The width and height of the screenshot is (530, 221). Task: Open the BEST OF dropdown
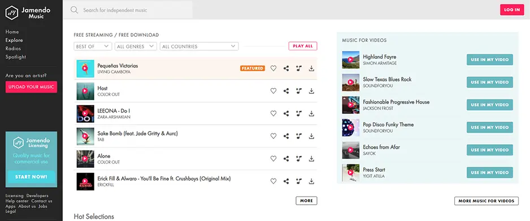click(x=93, y=46)
